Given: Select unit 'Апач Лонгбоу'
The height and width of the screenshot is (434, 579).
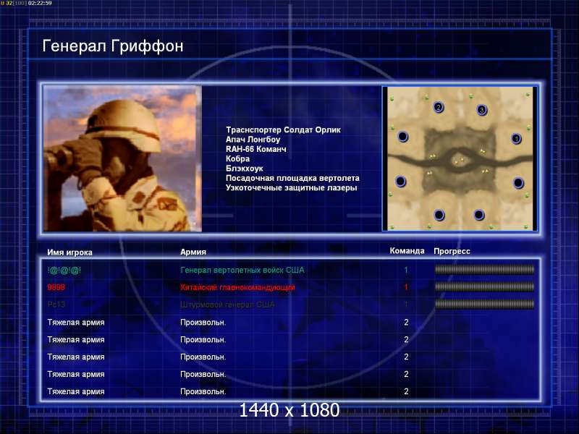Looking at the screenshot, I should click(253, 140).
